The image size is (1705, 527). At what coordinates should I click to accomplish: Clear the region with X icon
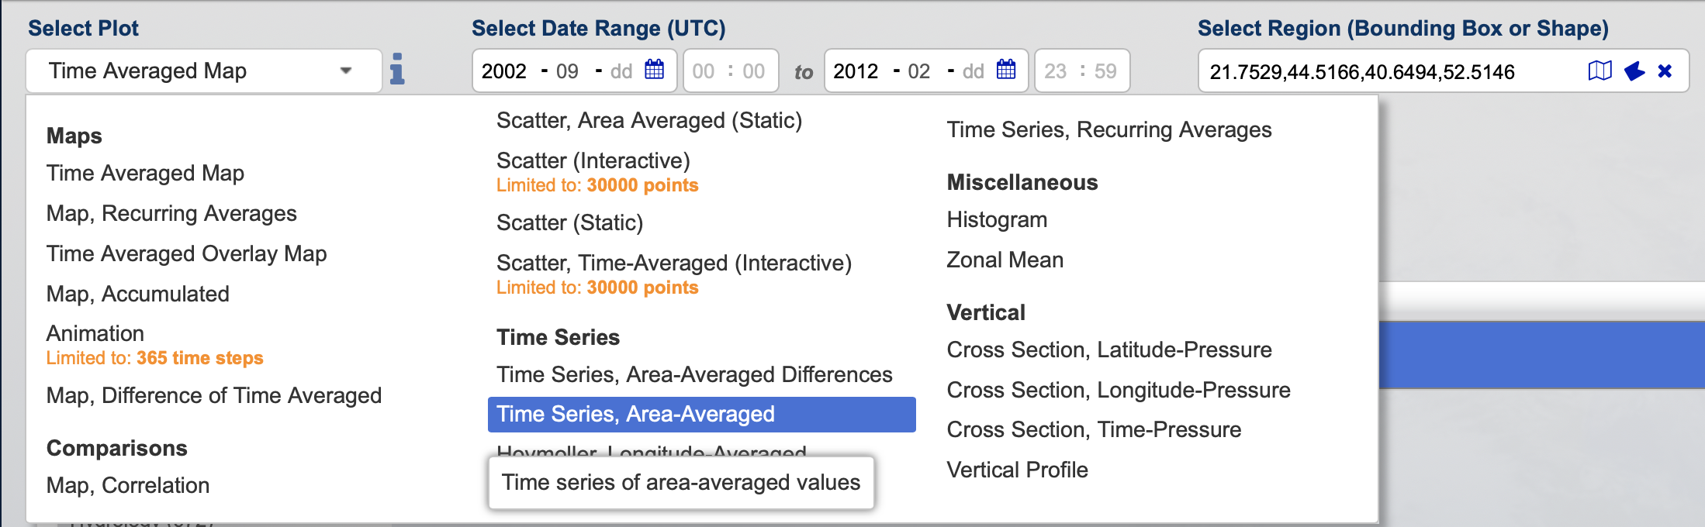point(1665,71)
